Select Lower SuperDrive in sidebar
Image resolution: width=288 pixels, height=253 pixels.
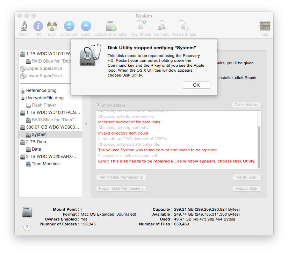(x=45, y=76)
